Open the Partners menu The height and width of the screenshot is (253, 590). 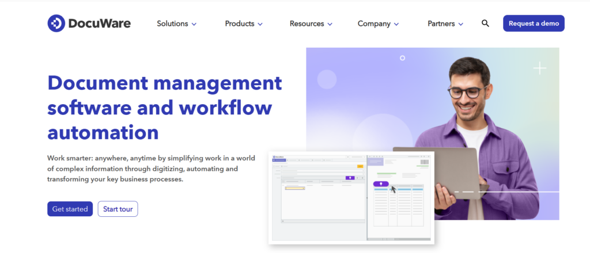pos(447,24)
